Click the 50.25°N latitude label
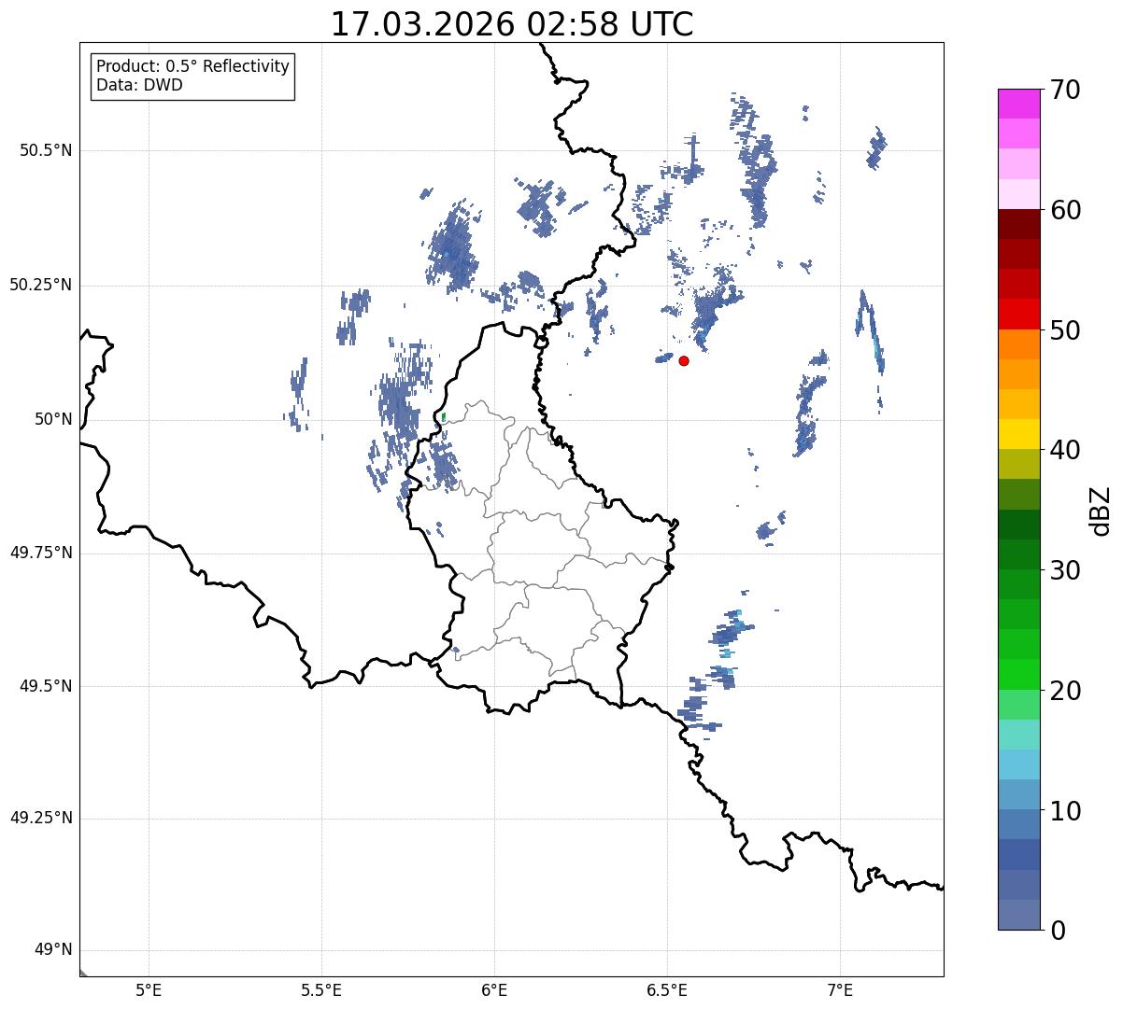 [40, 285]
